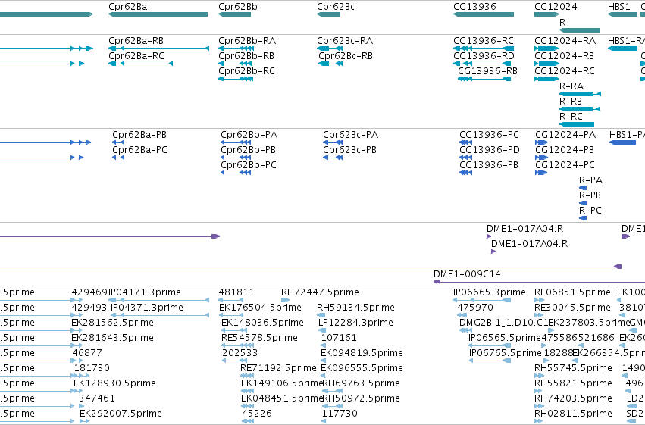Select protein Cpr62Bb-PB
645x425 pixels.
click(x=236, y=158)
